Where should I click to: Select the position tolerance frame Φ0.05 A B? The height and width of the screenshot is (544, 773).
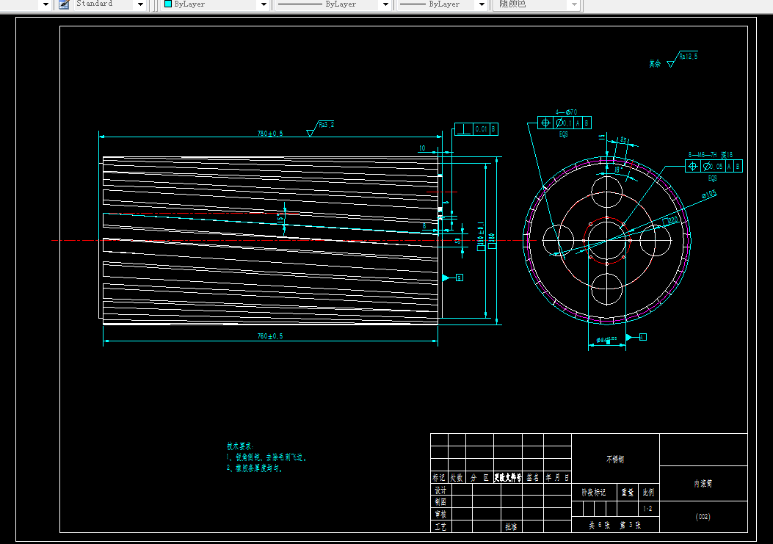pyautogui.click(x=714, y=166)
